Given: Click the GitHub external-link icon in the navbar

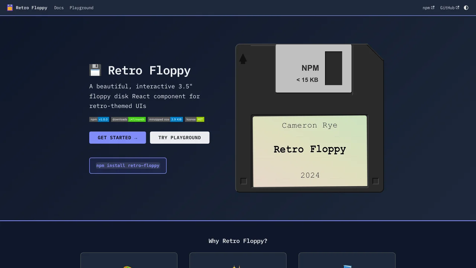Looking at the screenshot, I should pos(458,7).
